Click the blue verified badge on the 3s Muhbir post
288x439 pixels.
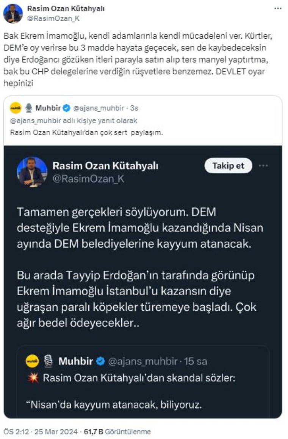point(66,108)
